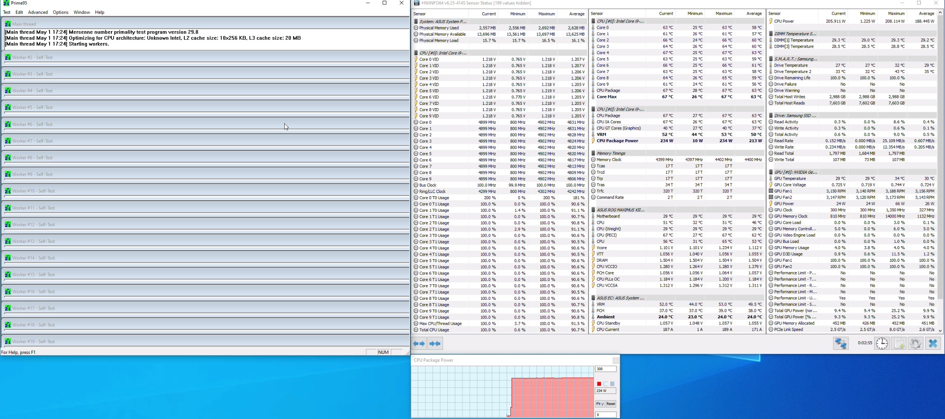Click the Drive: Samsung SSD group icon
The height and width of the screenshot is (419, 945).
click(771, 116)
